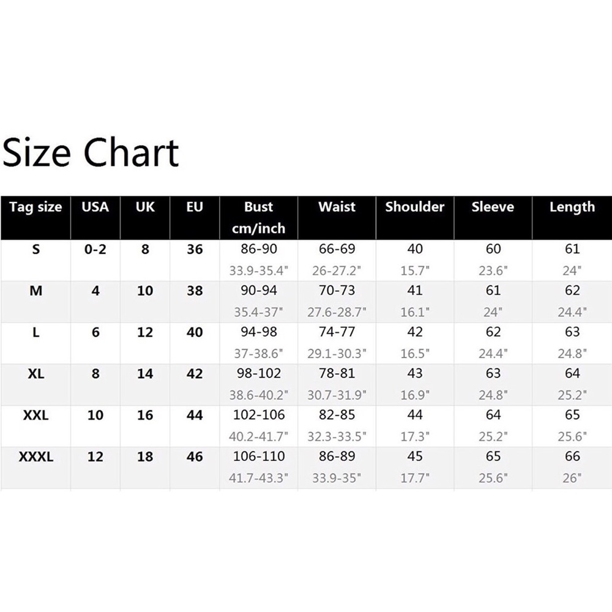Select the EU column header
Image resolution: width=612 pixels, height=612 pixels.
pyautogui.click(x=195, y=207)
